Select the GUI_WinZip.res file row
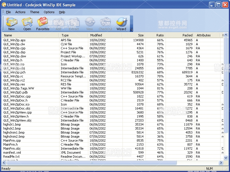The height and width of the screenshot is (172, 230). click(113, 84)
